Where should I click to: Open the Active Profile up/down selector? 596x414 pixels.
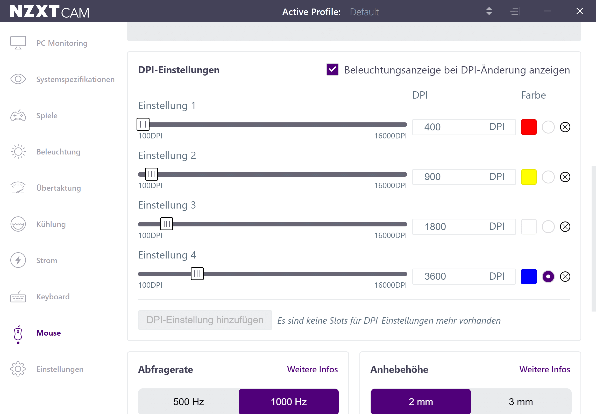489,11
